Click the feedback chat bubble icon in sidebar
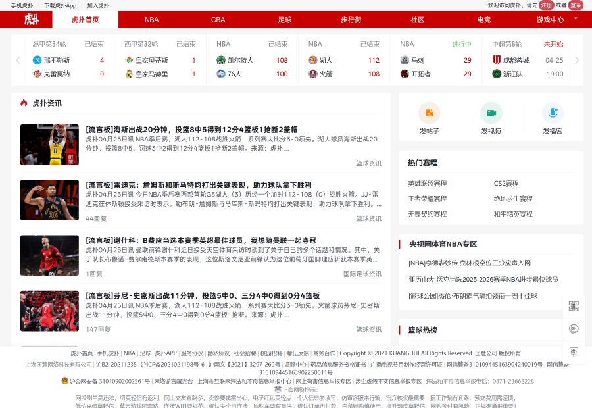The height and width of the screenshot is (408, 592). 574,329
